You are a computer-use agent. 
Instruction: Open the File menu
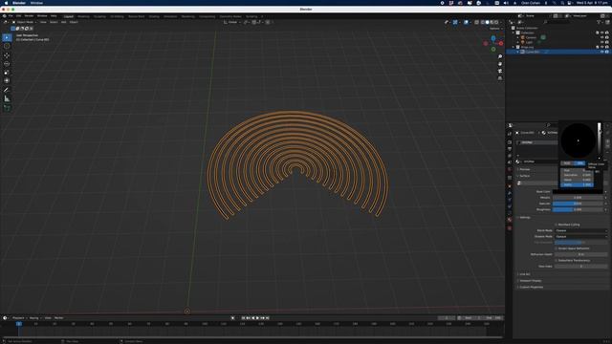pyautogui.click(x=11, y=16)
